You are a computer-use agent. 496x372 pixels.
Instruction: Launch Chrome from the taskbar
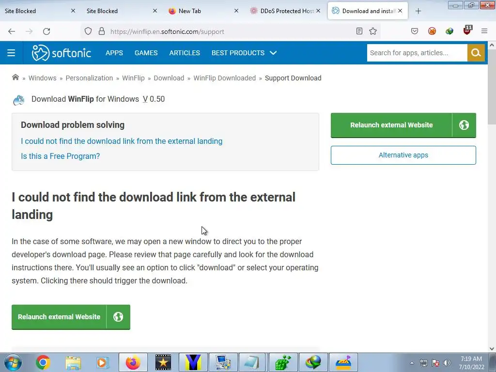tap(43, 362)
